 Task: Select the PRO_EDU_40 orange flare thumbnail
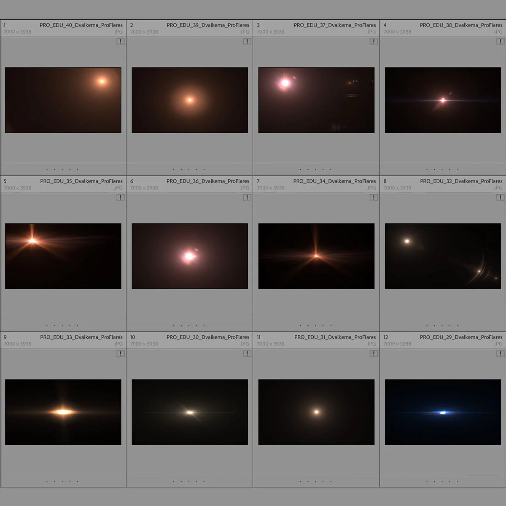tap(63, 100)
